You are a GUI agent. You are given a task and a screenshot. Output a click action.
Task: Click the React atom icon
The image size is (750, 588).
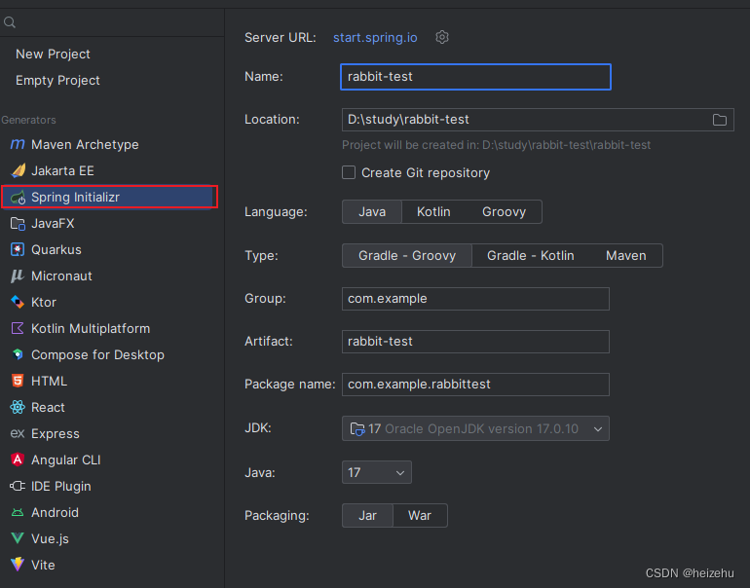[18, 407]
